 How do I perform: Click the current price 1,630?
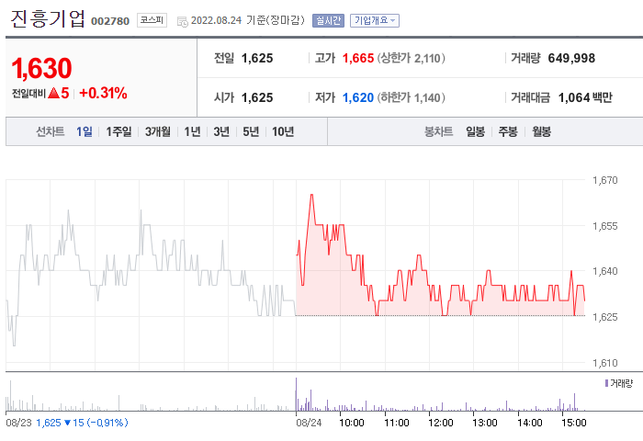(42, 68)
